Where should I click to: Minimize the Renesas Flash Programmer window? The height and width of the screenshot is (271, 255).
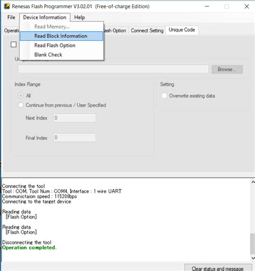point(207,6)
